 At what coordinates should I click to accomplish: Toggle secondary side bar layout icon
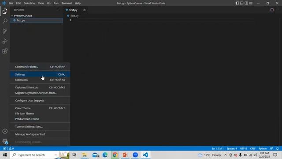pos(246,3)
